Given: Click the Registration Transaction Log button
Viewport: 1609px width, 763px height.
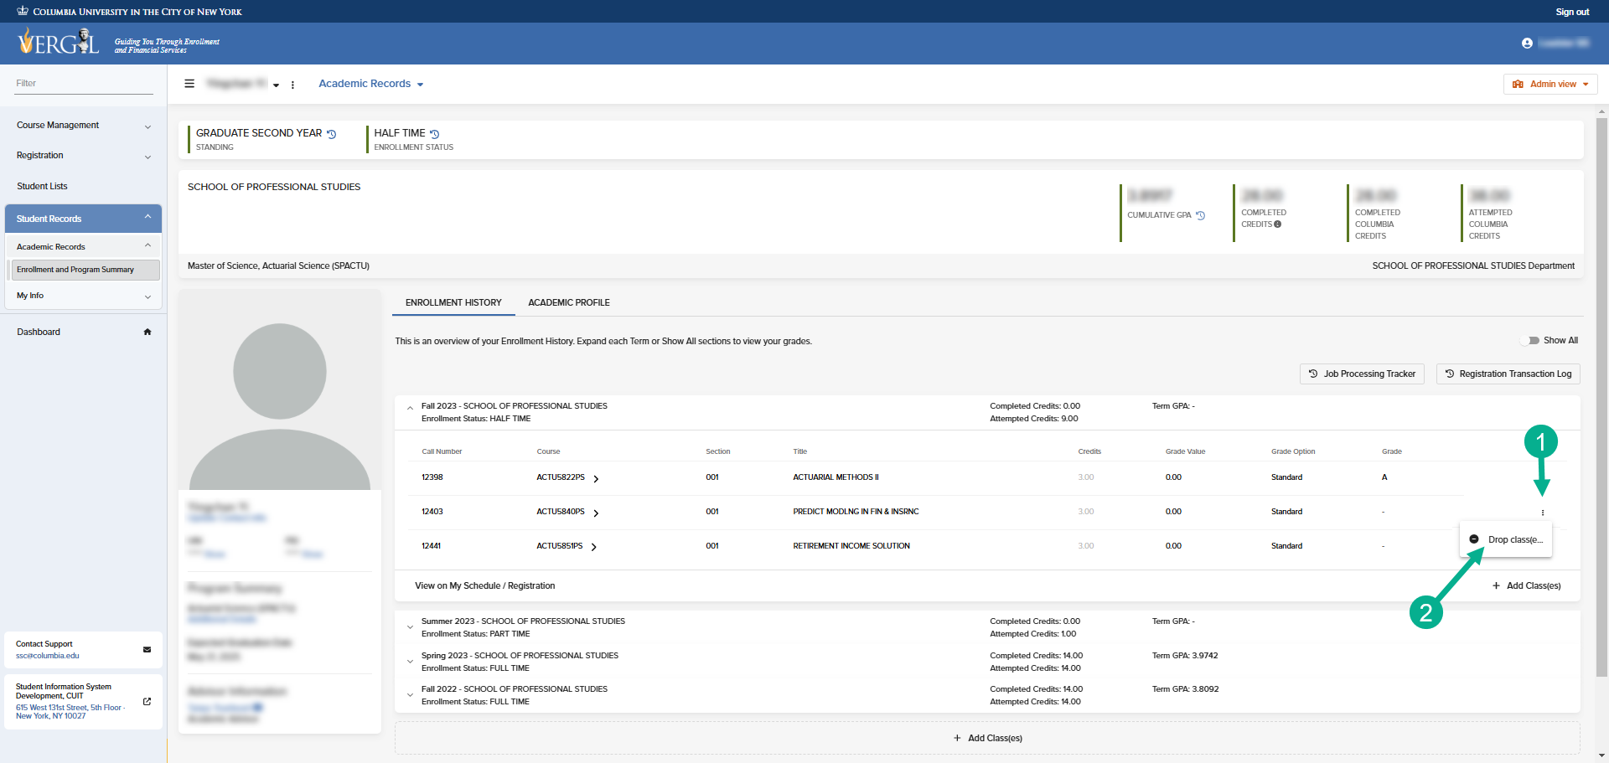Looking at the screenshot, I should point(1508,374).
